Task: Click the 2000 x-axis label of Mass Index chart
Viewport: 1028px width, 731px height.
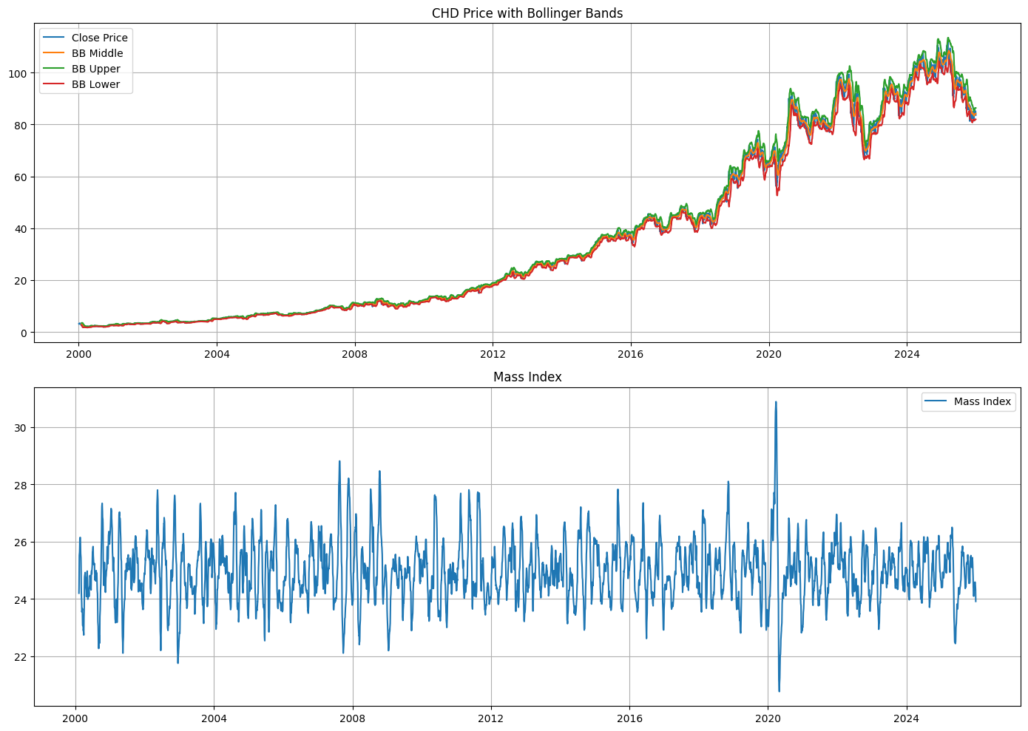Action: (x=75, y=718)
